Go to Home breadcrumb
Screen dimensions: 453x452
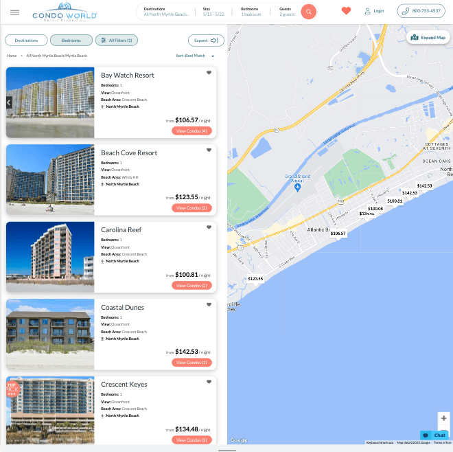point(12,56)
